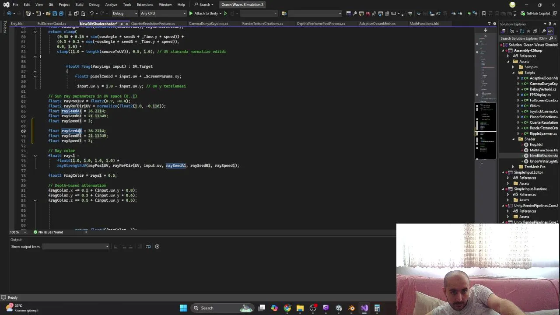
Task: Toggle pin on NewBlitShader.shader tab
Action: 122,24
